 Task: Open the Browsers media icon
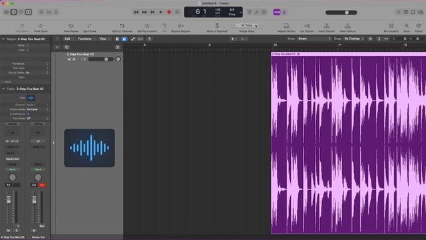[x=421, y=12]
